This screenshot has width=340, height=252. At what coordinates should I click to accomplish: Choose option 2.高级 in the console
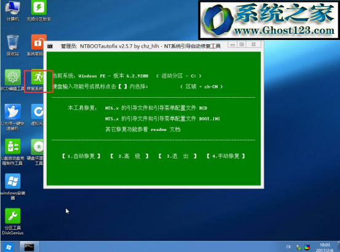pyautogui.click(x=129, y=156)
